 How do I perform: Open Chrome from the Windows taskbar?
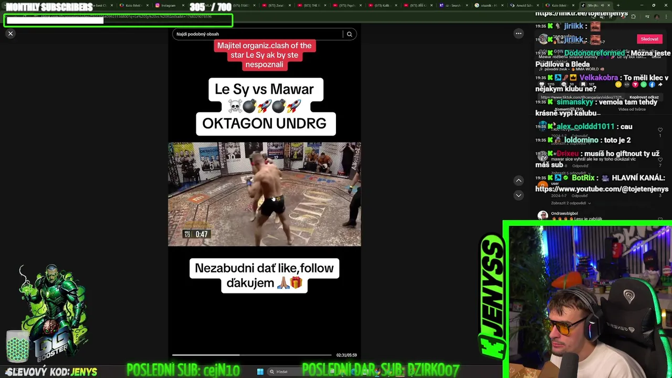tap(378, 372)
